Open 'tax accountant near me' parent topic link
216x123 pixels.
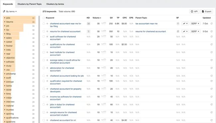(x=147, y=24)
